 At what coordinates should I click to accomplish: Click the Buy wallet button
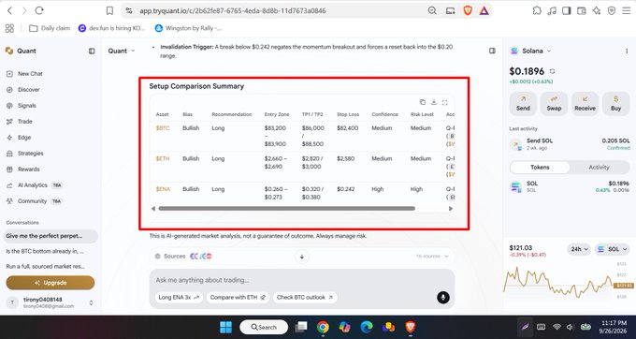tap(615, 104)
